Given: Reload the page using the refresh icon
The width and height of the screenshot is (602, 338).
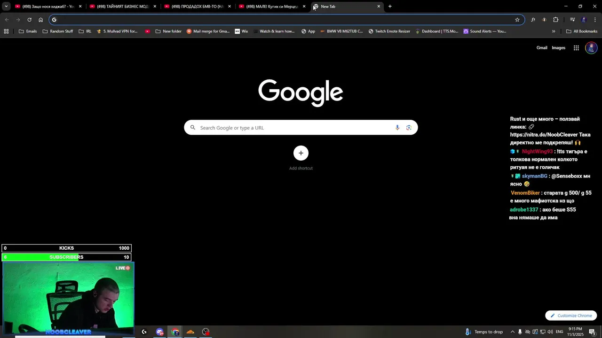Looking at the screenshot, I should pos(29,20).
